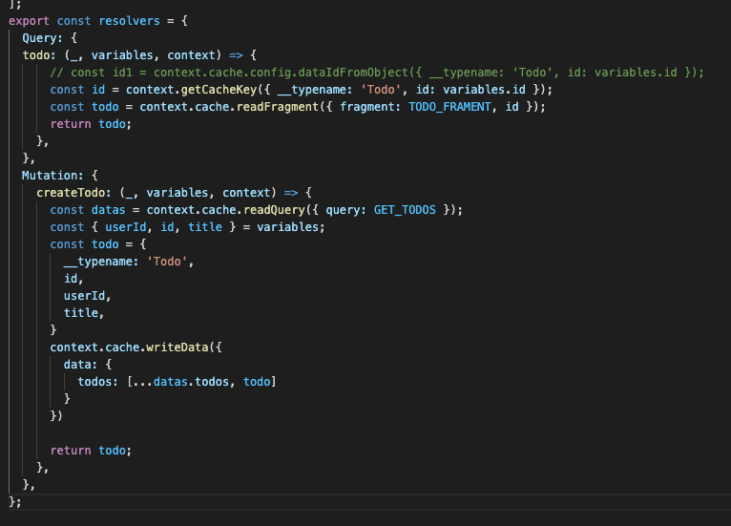The width and height of the screenshot is (731, 526).
Task: Click 'return todo;' in createTodo resolver
Action: (91, 451)
